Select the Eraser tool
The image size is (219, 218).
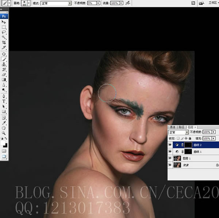(4, 74)
